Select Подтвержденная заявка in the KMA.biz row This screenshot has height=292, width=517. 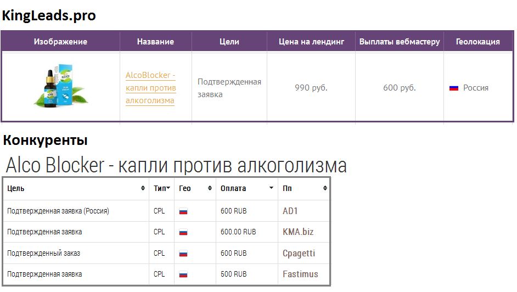(x=44, y=232)
